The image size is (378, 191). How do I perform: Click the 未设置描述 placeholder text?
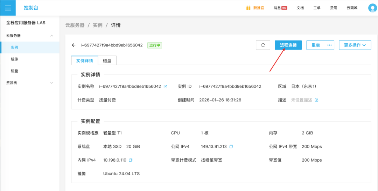tap(302, 100)
